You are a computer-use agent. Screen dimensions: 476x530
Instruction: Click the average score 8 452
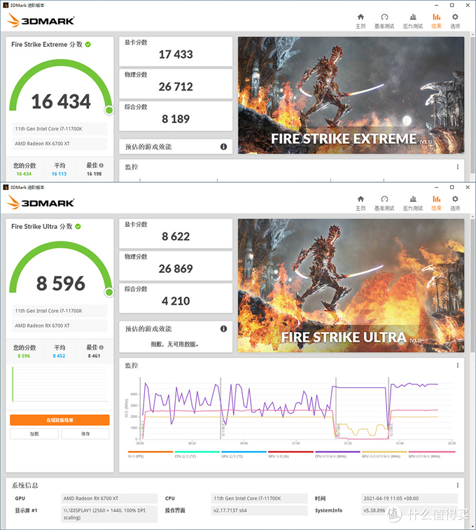tap(59, 356)
